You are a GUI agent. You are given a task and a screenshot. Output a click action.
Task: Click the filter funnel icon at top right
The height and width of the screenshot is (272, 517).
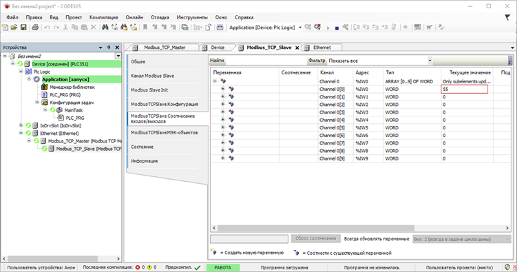507,17
